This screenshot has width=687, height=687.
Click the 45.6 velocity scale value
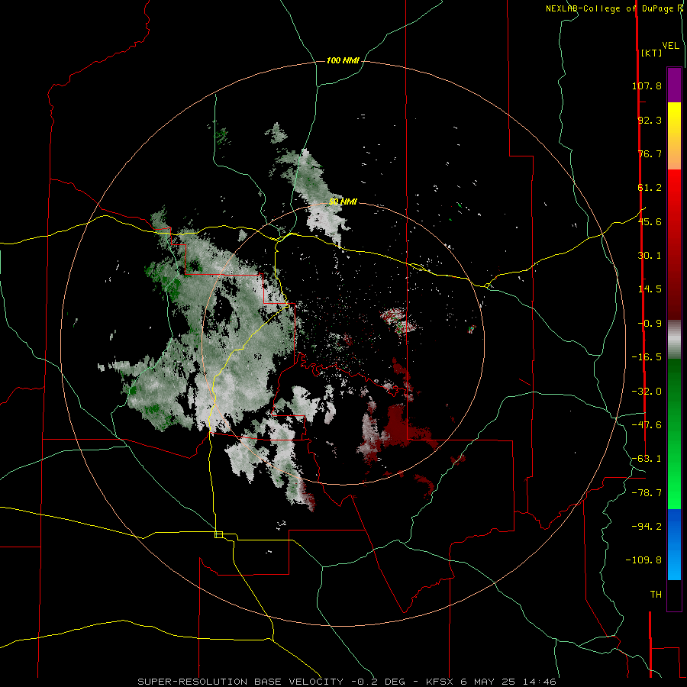[x=650, y=221]
